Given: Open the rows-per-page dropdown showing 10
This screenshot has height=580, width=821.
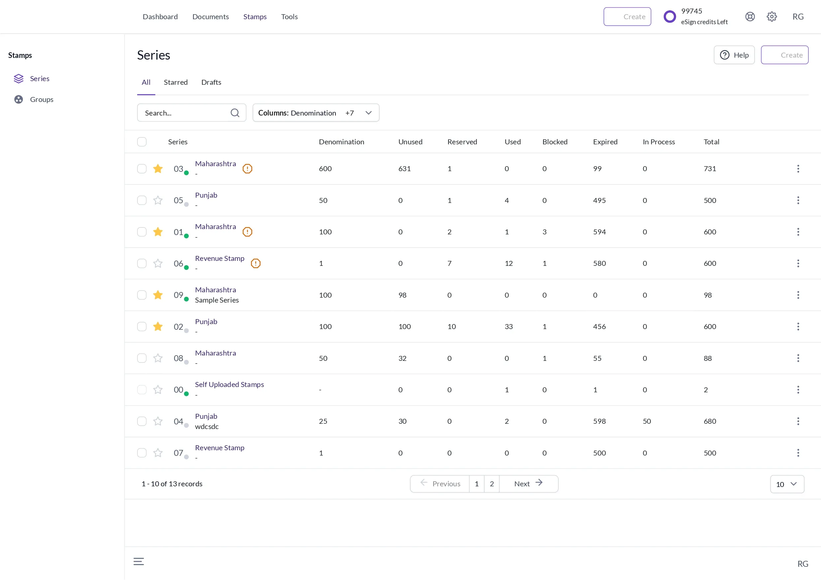Looking at the screenshot, I should tap(787, 484).
